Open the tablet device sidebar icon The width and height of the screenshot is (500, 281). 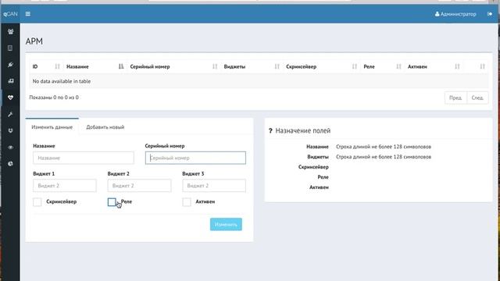click(x=10, y=48)
